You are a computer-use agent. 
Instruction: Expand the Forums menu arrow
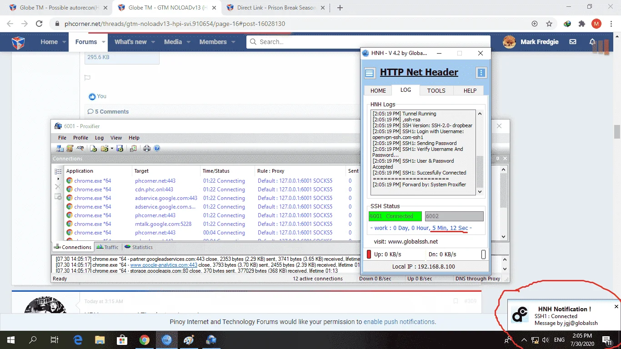(x=104, y=42)
